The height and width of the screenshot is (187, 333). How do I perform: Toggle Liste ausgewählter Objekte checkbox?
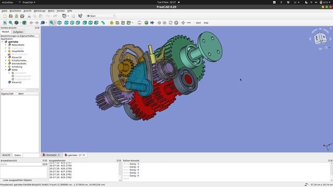(2, 180)
